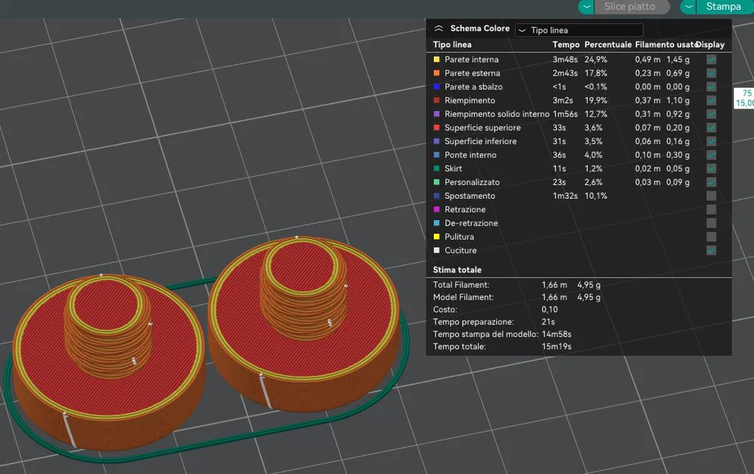Screen dimensions: 754x474
Task: Open the Tipo linea color scheme dropdown
Action: click(x=579, y=30)
